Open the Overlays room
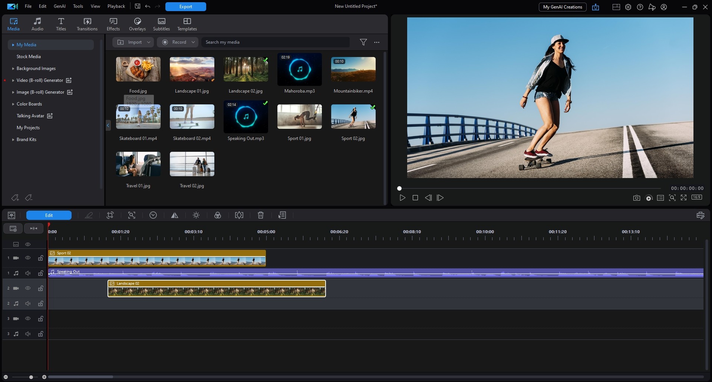Image resolution: width=712 pixels, height=382 pixels. [x=137, y=24]
